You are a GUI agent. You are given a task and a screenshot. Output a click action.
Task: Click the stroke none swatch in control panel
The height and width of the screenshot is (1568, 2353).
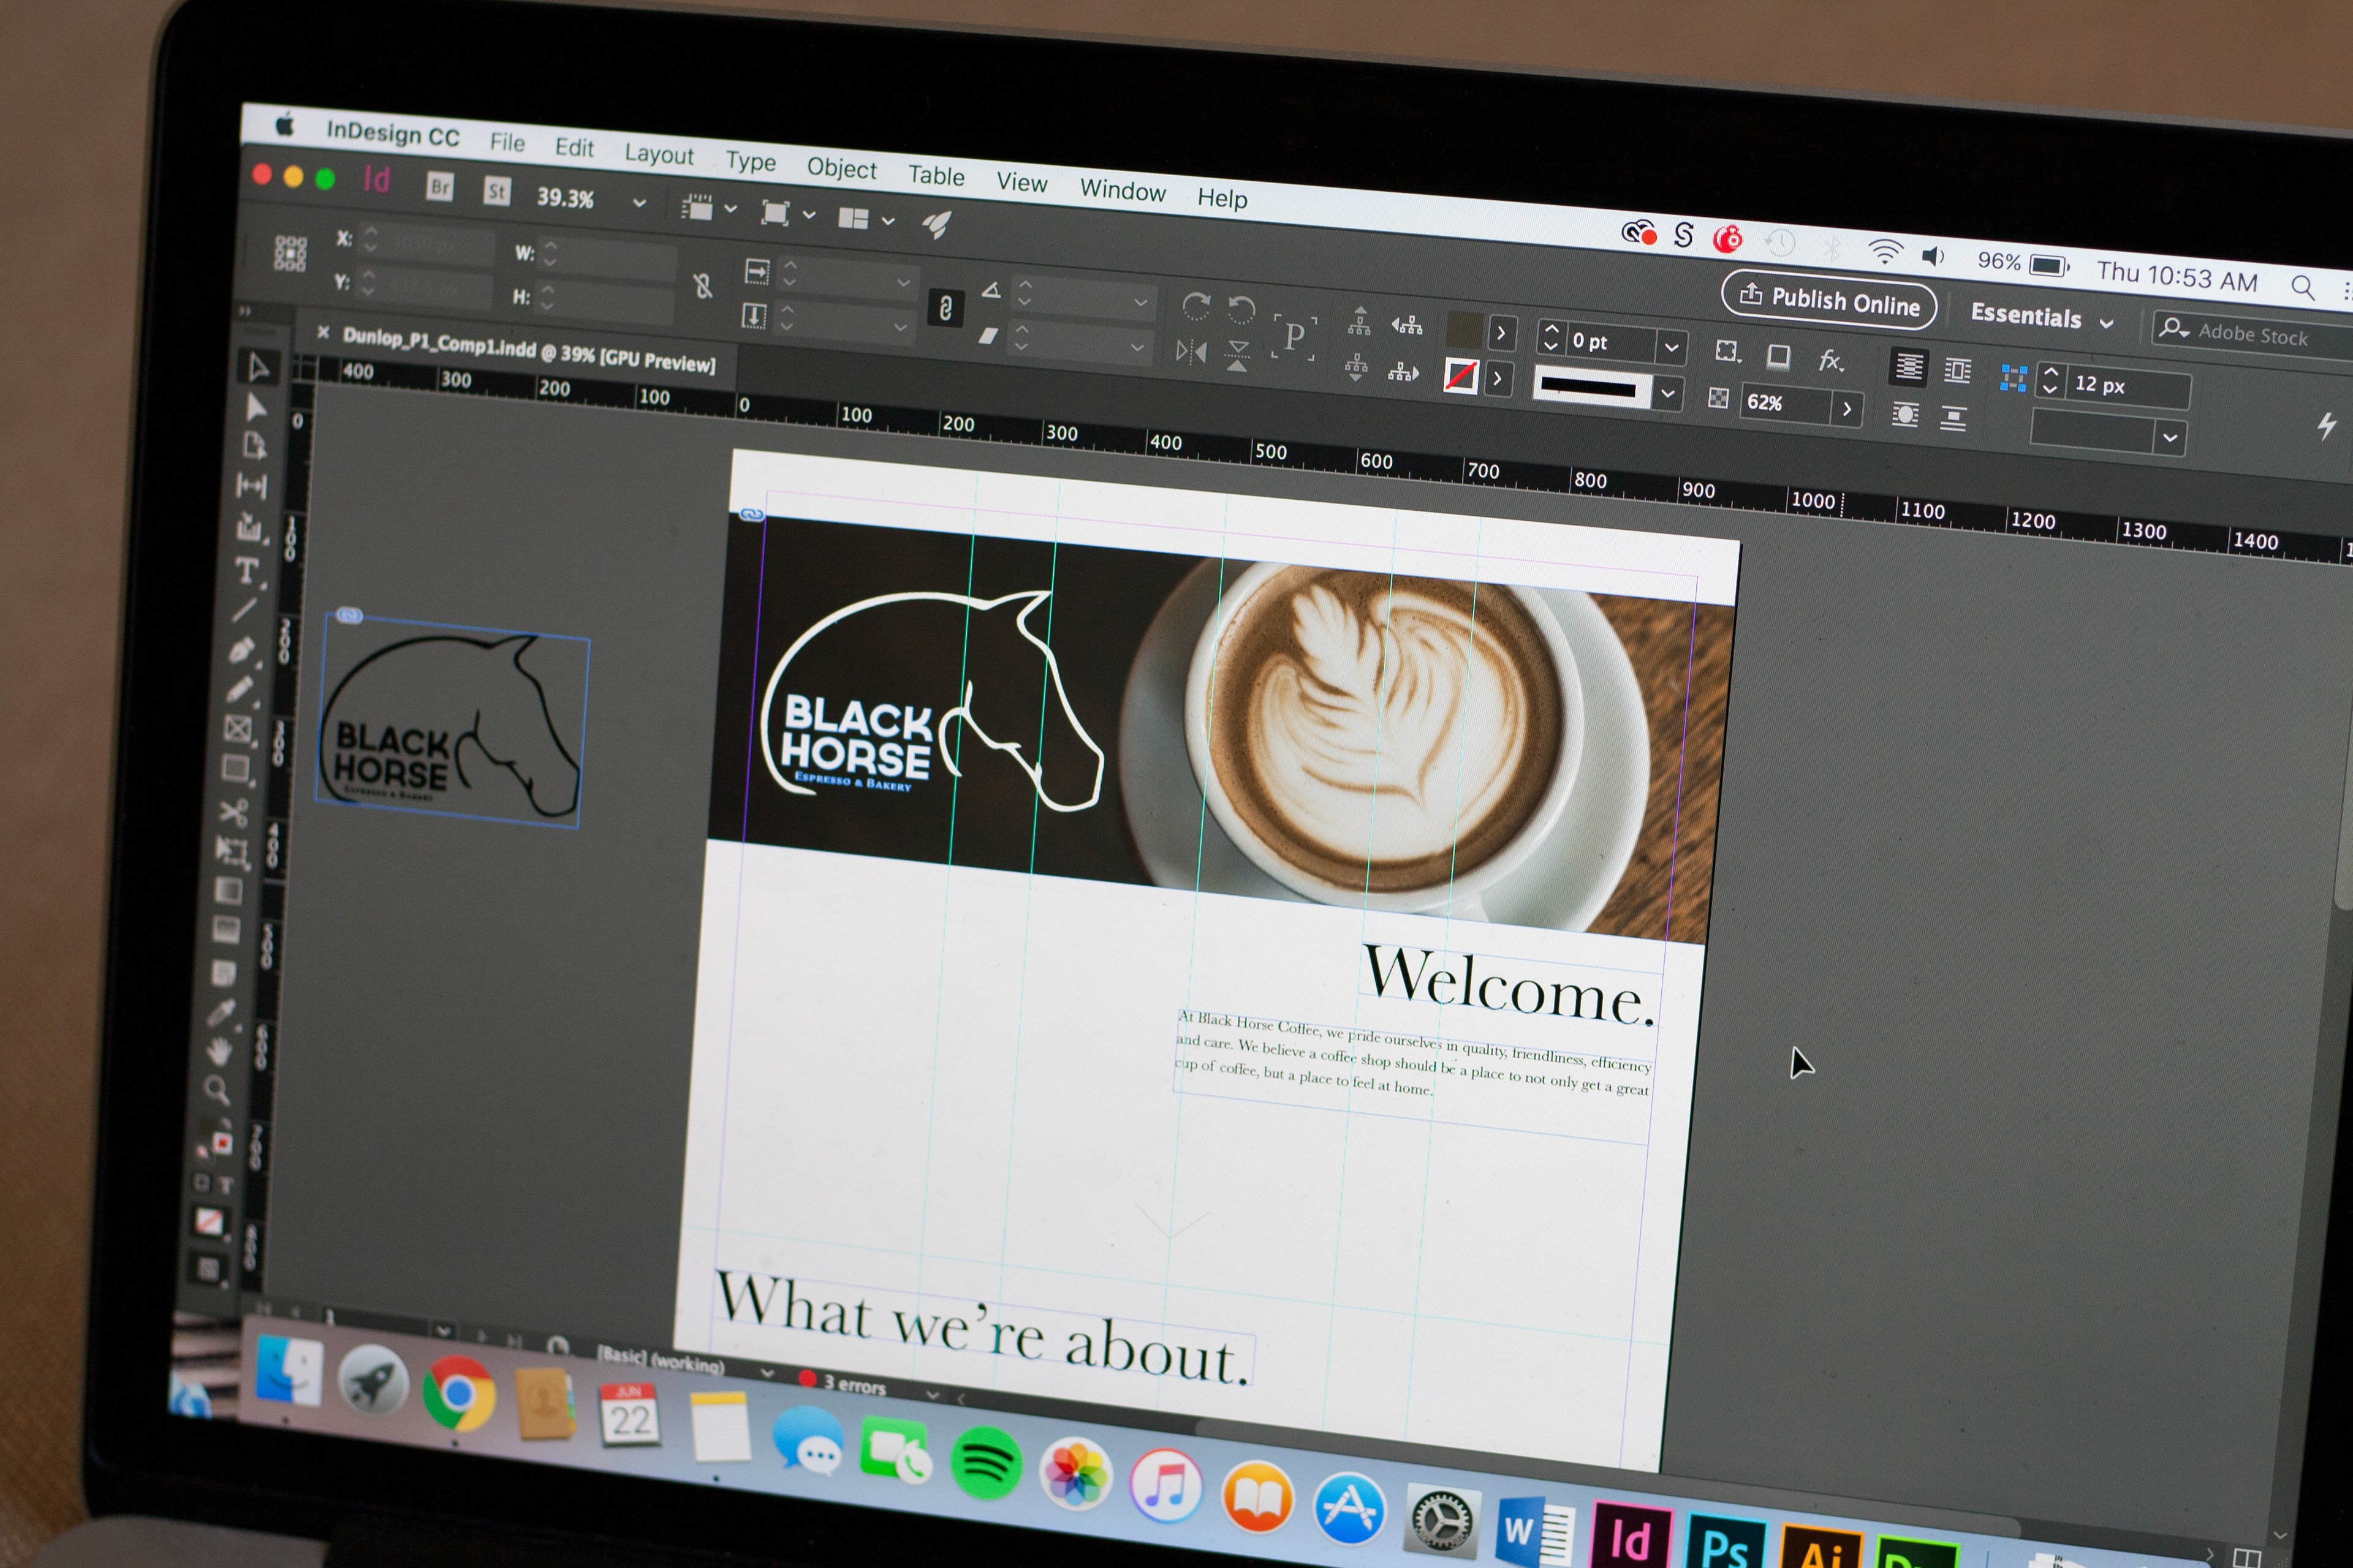[x=1461, y=376]
